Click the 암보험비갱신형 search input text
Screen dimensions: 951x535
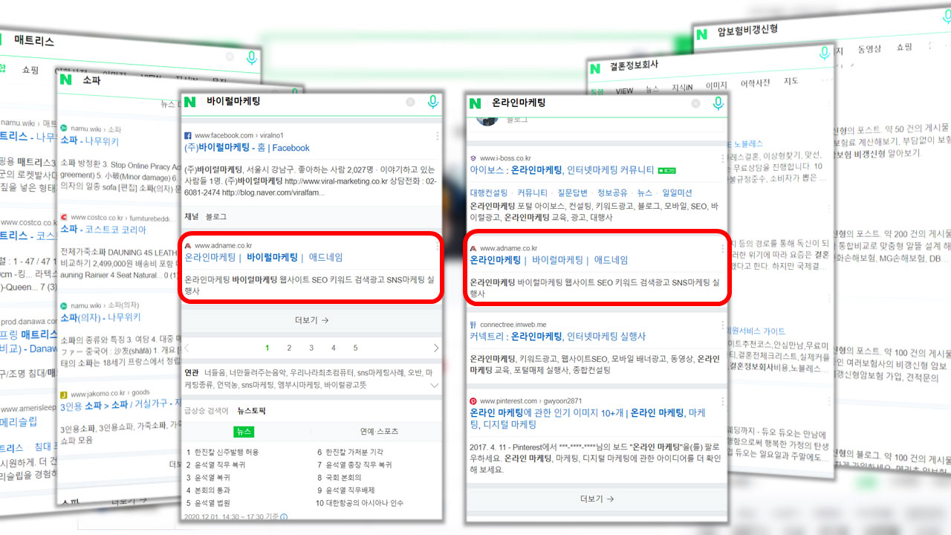747,31
